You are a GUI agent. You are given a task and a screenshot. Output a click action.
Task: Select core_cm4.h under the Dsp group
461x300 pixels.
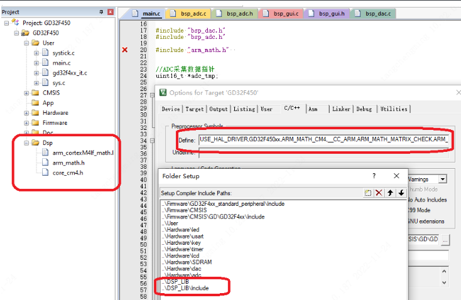68,173
